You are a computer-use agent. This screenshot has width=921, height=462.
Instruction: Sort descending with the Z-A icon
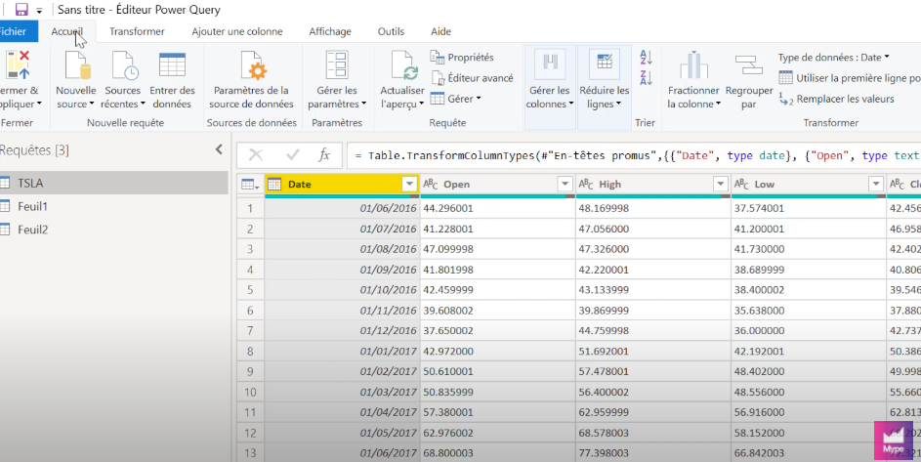pyautogui.click(x=646, y=77)
